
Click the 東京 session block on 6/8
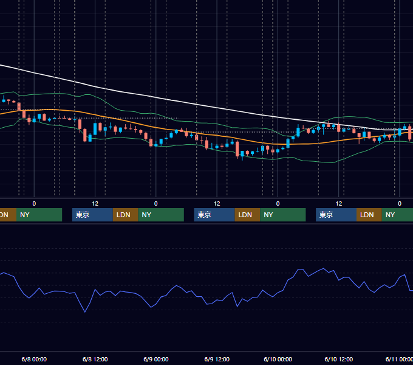[92, 215]
